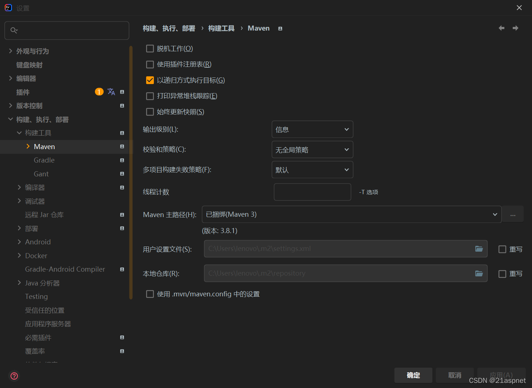This screenshot has width=532, height=388.
Task: Click project icon on 远程 Jar 仓库 row
Action: [122, 215]
